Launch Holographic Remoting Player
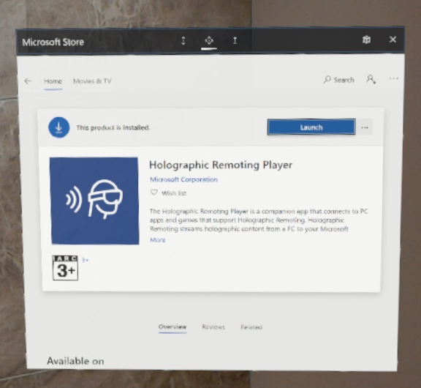Screen dimensions: 421x388 pyautogui.click(x=311, y=127)
